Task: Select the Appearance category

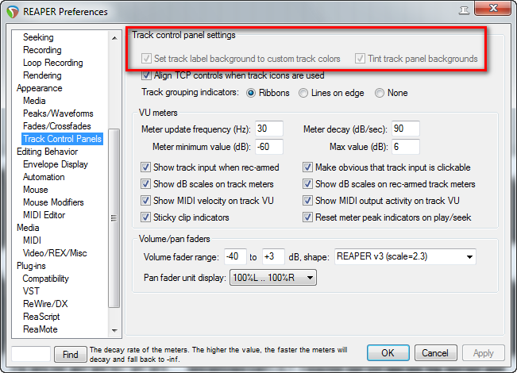Action: coord(39,88)
